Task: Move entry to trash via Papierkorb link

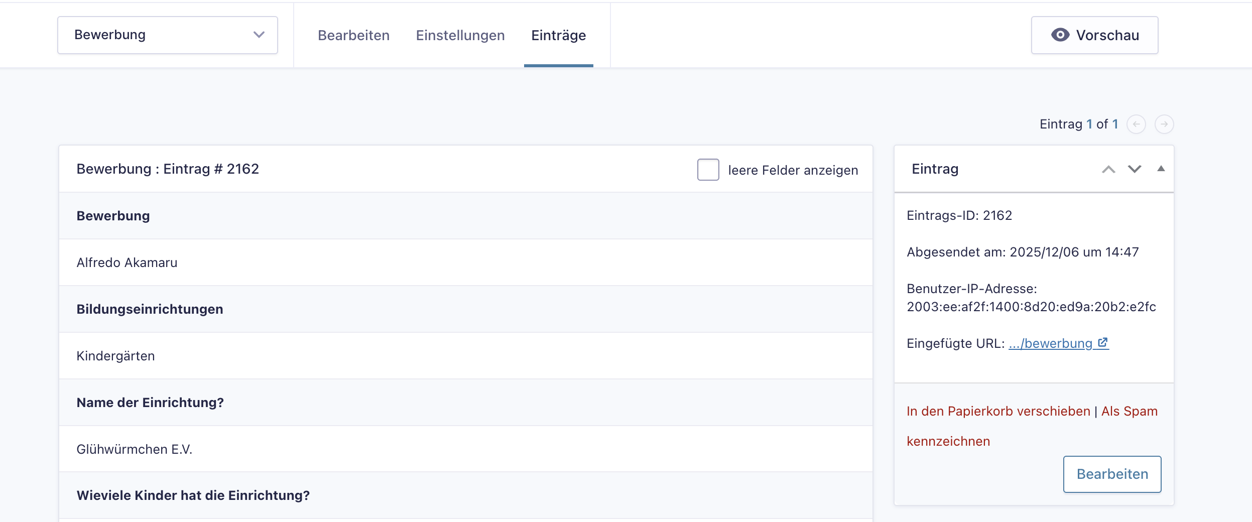Action: point(998,411)
